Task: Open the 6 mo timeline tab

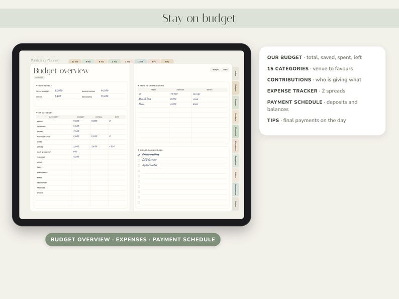Action: tap(102, 62)
